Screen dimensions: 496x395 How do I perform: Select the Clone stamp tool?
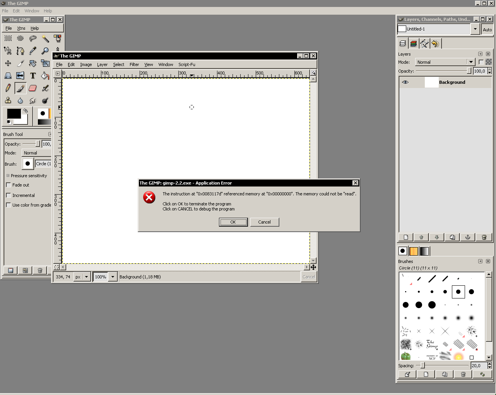[x=8, y=100]
